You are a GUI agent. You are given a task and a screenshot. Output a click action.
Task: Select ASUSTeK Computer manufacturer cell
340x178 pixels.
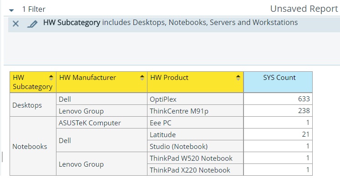[101, 123]
